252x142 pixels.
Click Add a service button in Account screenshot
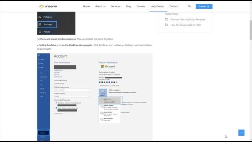tap(59, 113)
